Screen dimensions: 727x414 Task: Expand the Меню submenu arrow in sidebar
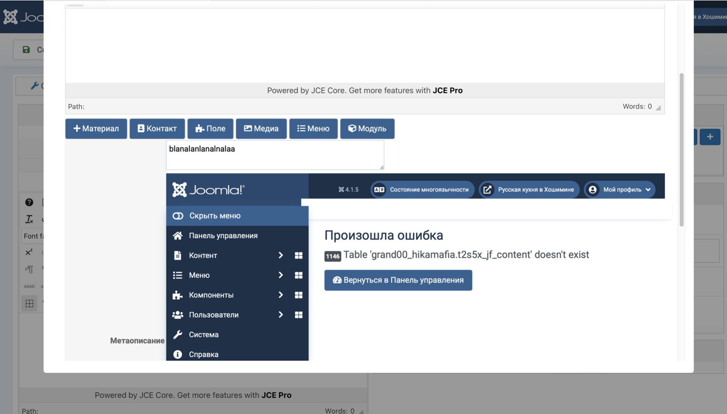click(281, 275)
